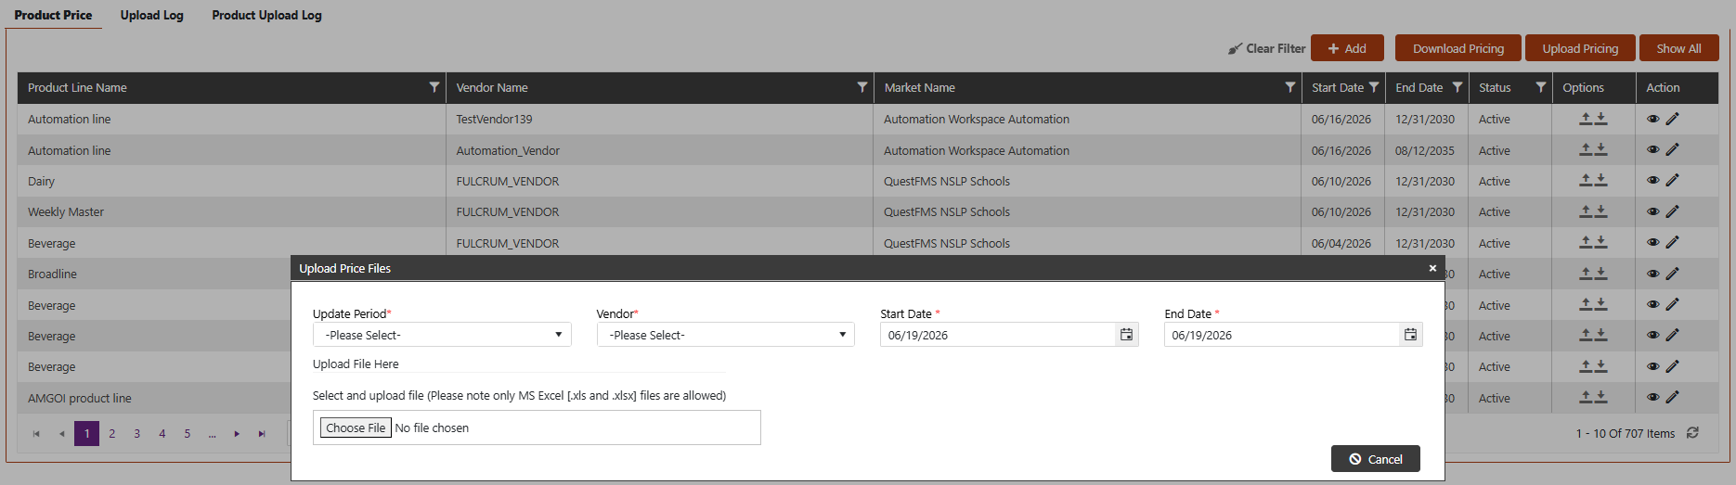Edit the Weekly Master row with pencil icon

[x=1672, y=211]
